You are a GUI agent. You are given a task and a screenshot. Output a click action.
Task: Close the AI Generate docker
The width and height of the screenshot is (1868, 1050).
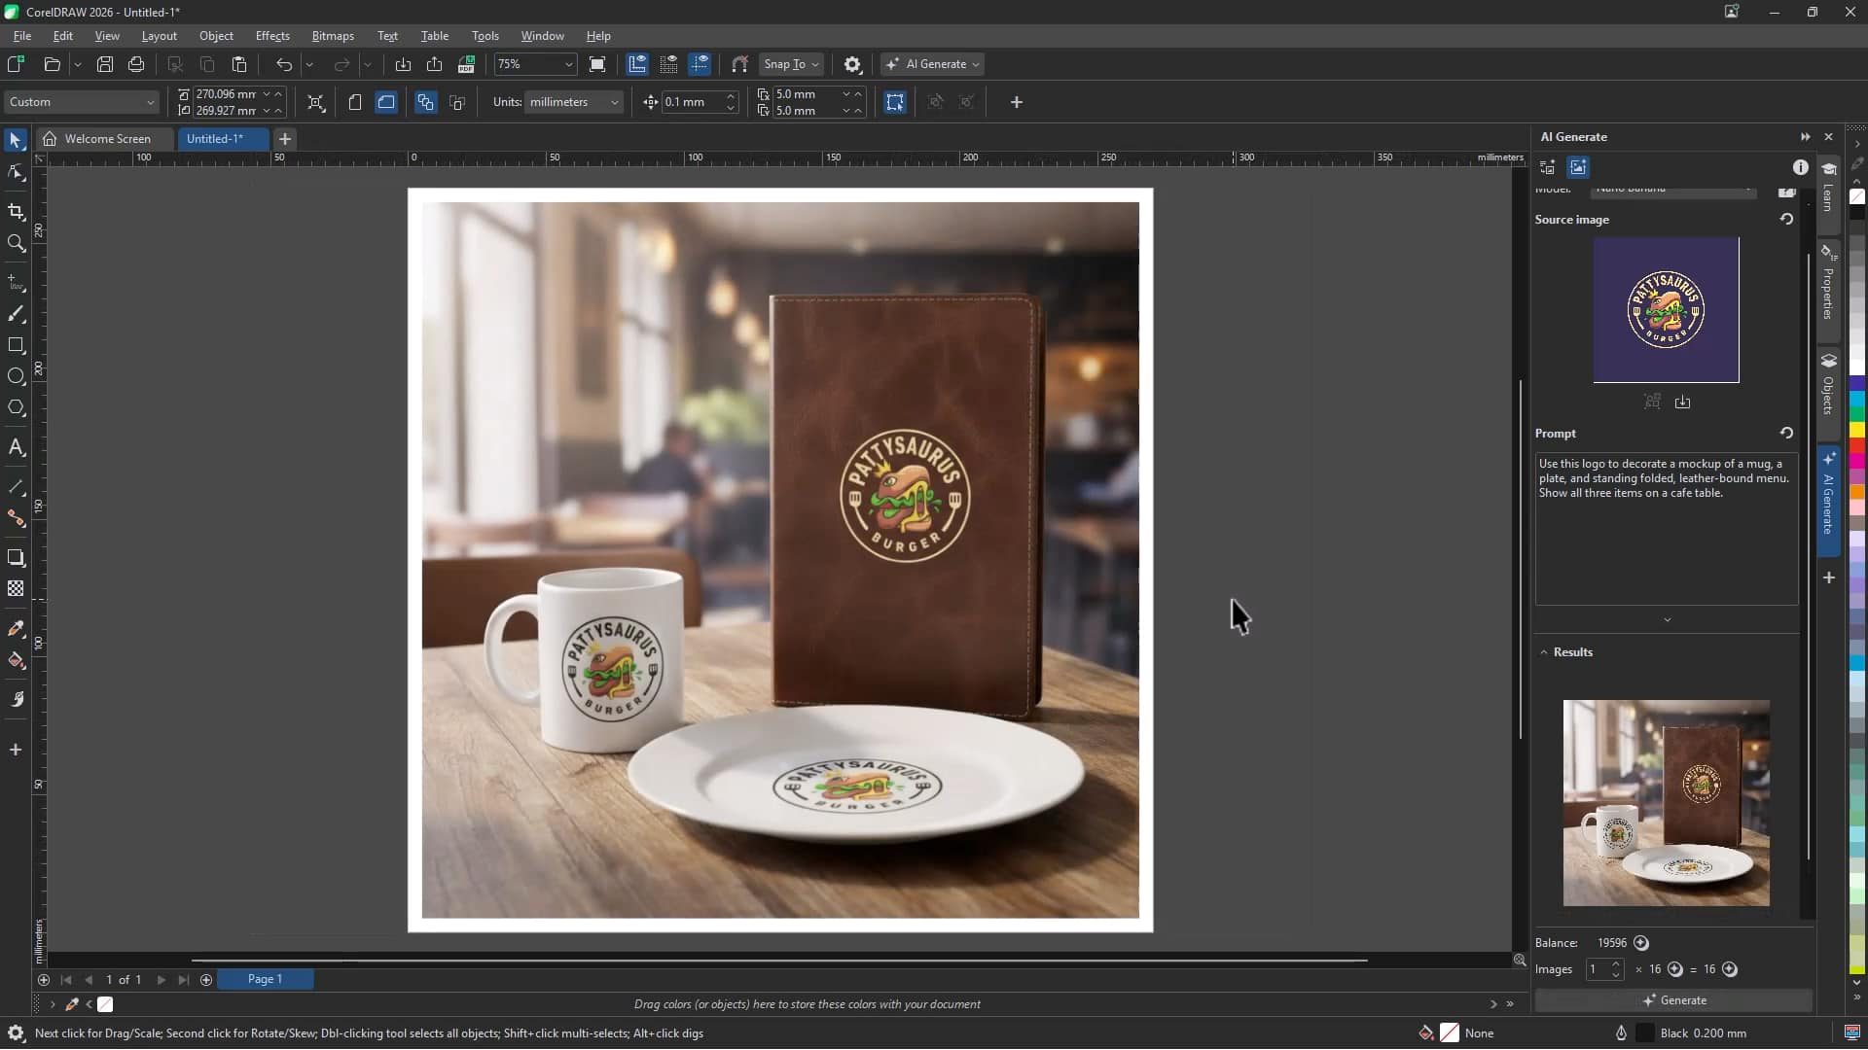coord(1828,137)
